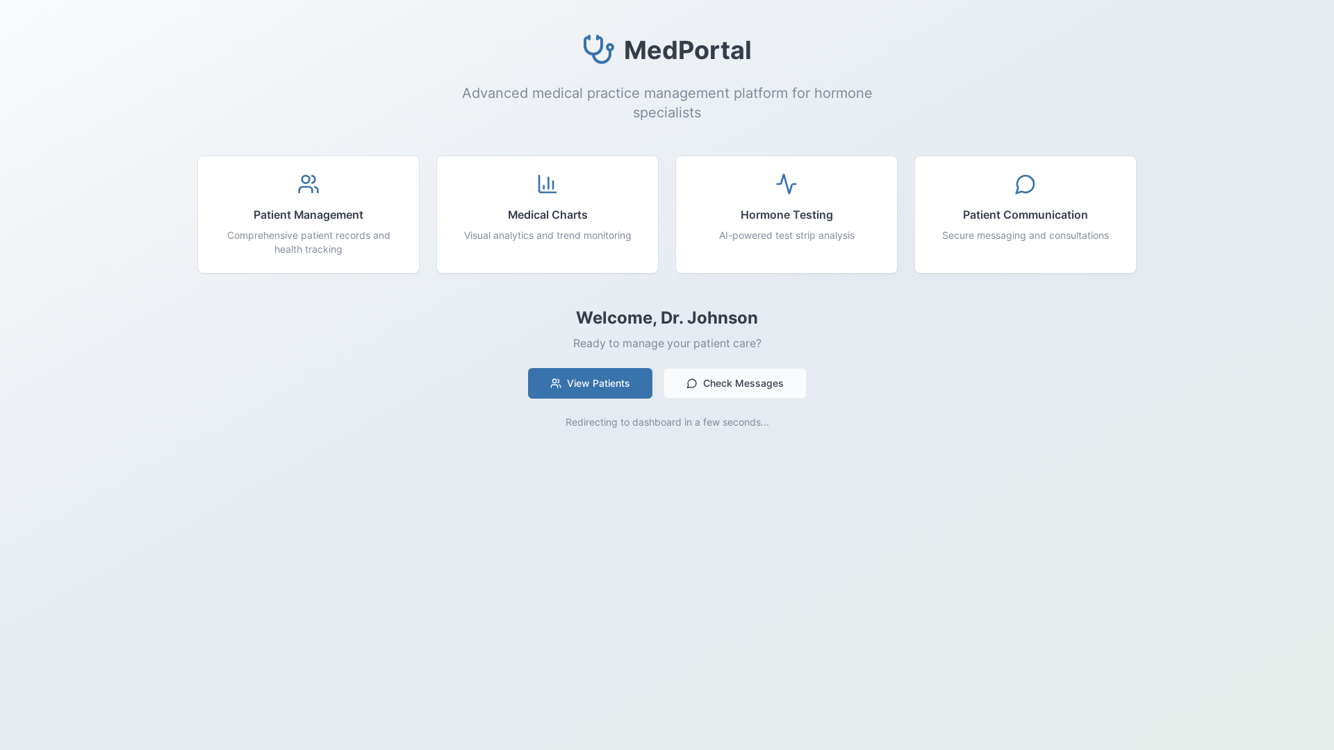Select the Medical Charts card title
Screen dimensions: 1334x750
pos(547,215)
